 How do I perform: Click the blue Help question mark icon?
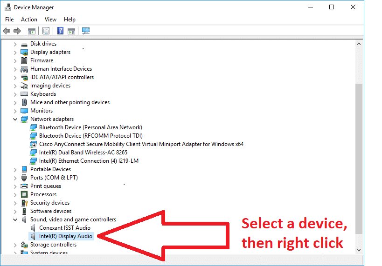[x=60, y=31]
